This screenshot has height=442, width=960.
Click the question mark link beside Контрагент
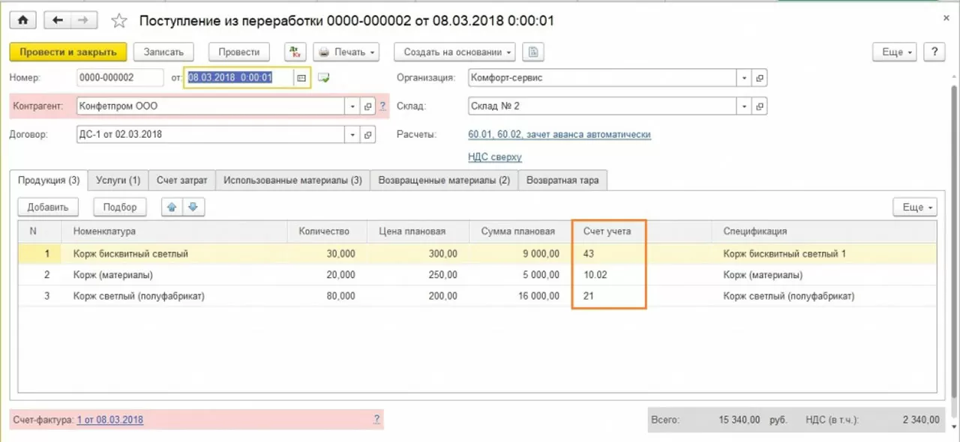click(x=382, y=106)
